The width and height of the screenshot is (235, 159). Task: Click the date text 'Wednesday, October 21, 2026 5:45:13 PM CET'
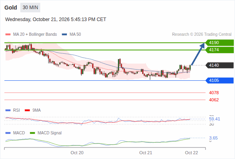point(56,19)
